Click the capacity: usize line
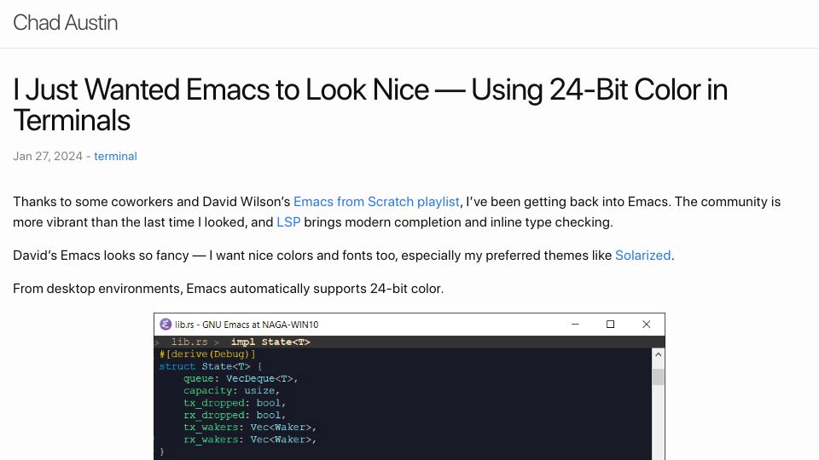 (x=231, y=391)
